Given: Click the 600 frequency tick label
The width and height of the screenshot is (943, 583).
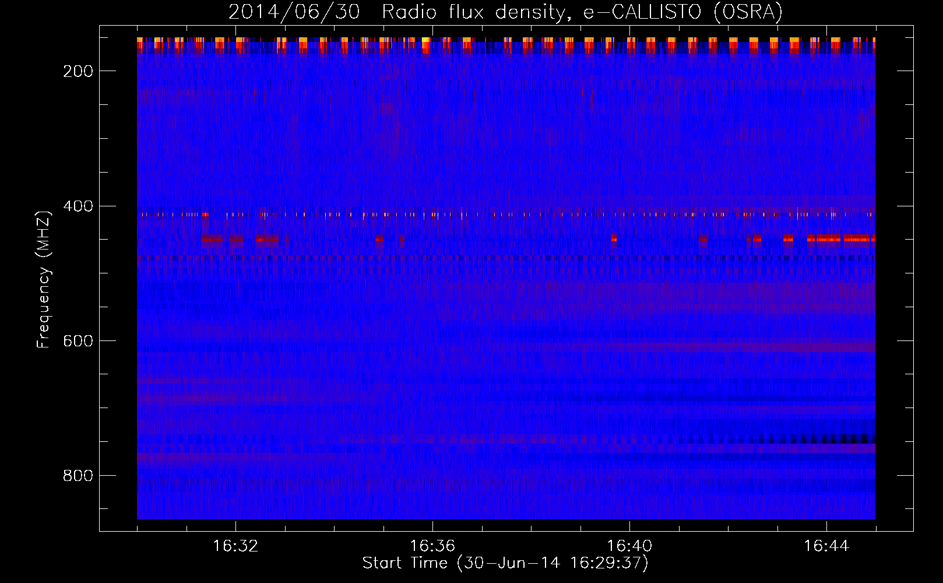Looking at the screenshot, I should pyautogui.click(x=78, y=341).
